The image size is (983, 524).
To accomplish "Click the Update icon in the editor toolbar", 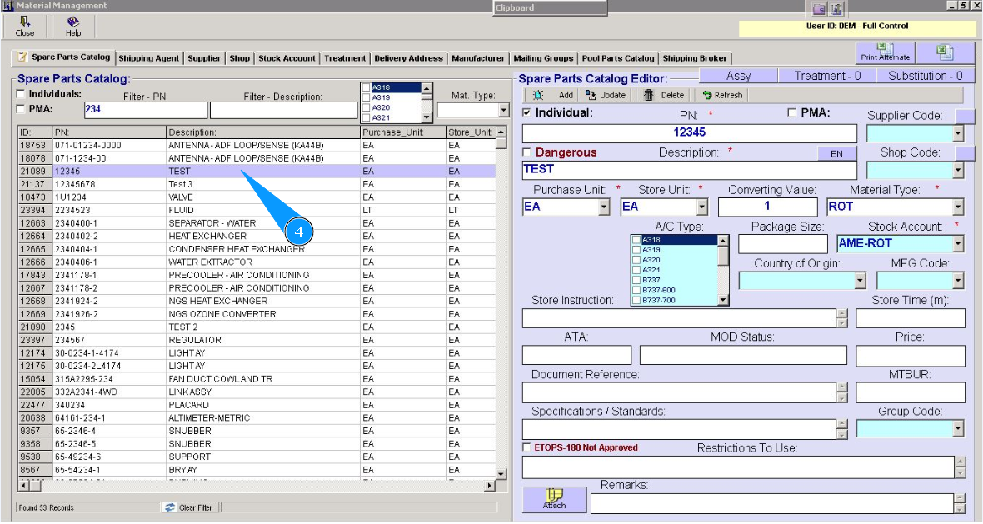I will [x=591, y=95].
